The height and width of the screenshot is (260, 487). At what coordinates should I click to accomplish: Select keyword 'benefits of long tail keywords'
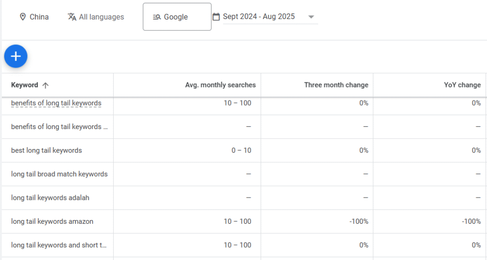click(x=56, y=103)
